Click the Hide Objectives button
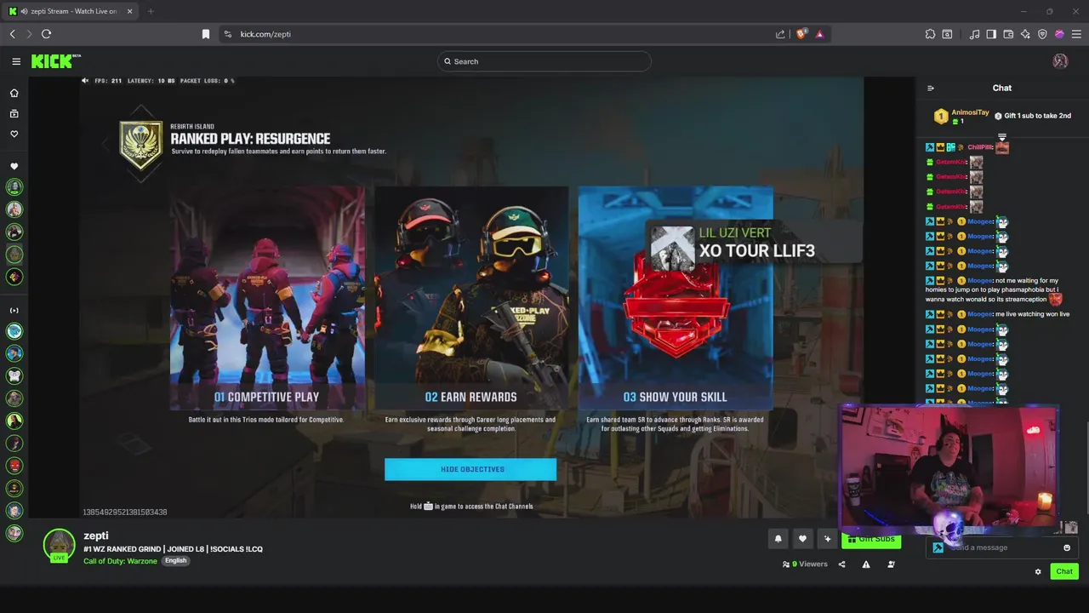 coord(470,469)
